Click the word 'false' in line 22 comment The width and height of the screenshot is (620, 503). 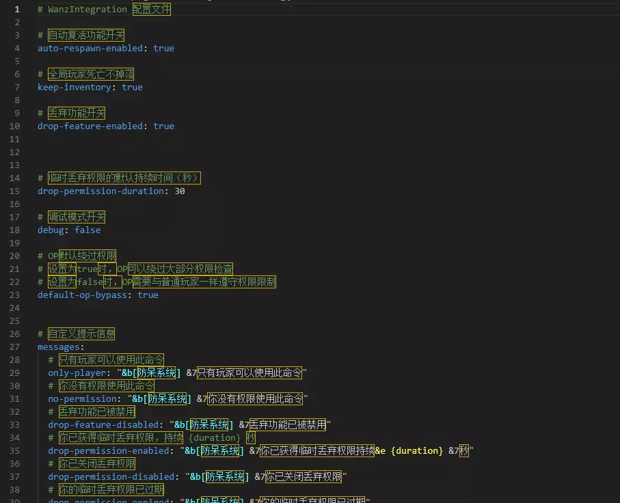(x=90, y=282)
